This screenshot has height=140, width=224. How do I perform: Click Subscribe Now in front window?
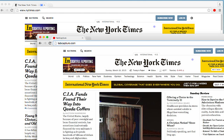click(x=203, y=51)
